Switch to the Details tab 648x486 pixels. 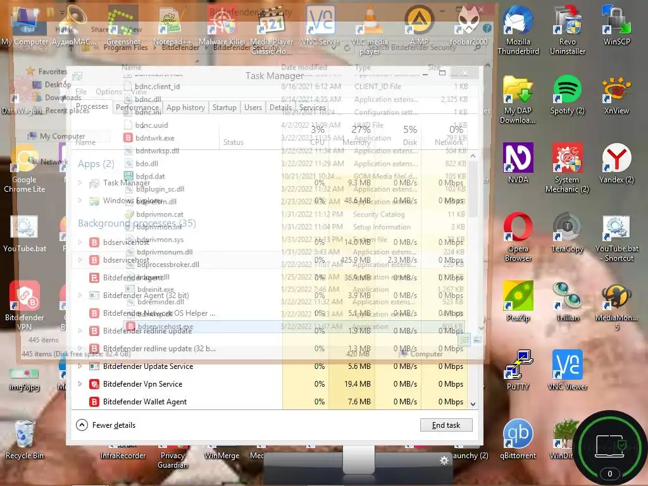(280, 108)
